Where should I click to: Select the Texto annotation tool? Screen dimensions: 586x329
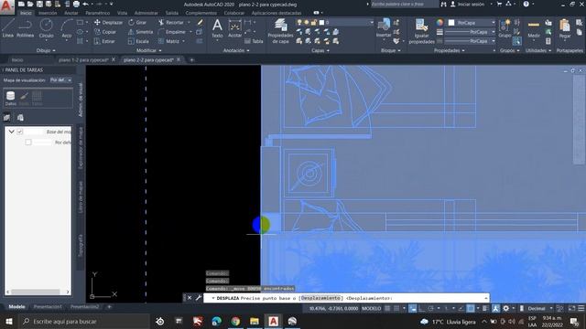(x=217, y=28)
